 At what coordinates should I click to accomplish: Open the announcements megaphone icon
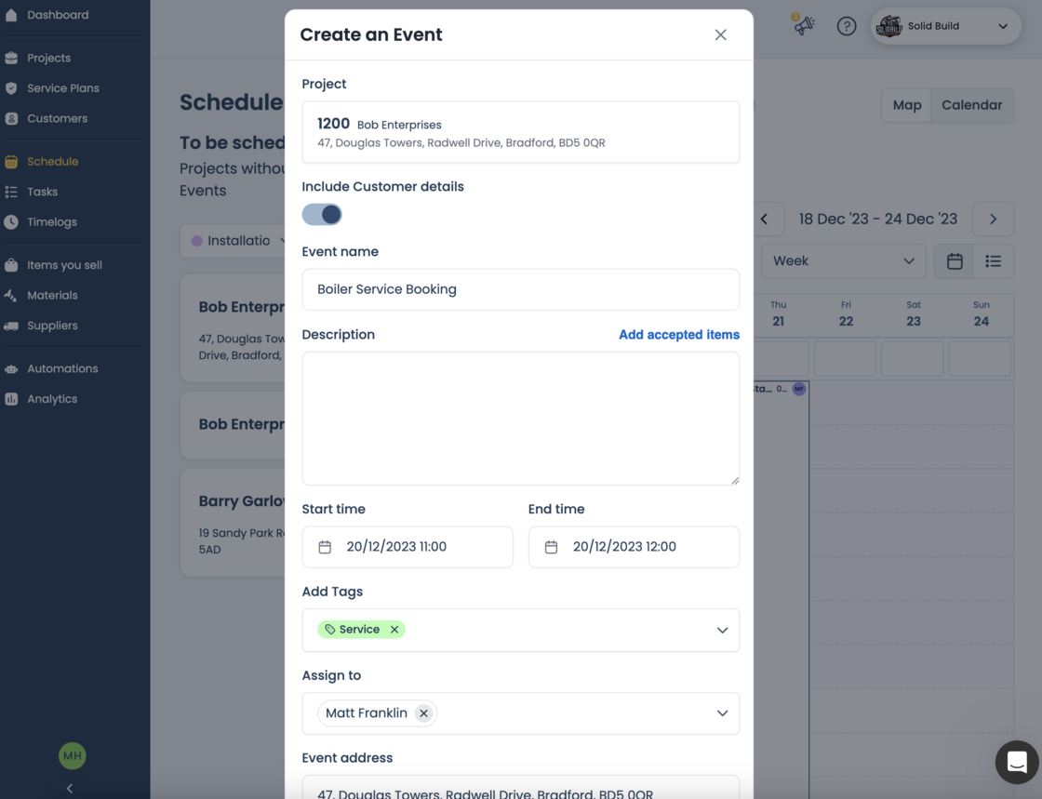pos(804,25)
